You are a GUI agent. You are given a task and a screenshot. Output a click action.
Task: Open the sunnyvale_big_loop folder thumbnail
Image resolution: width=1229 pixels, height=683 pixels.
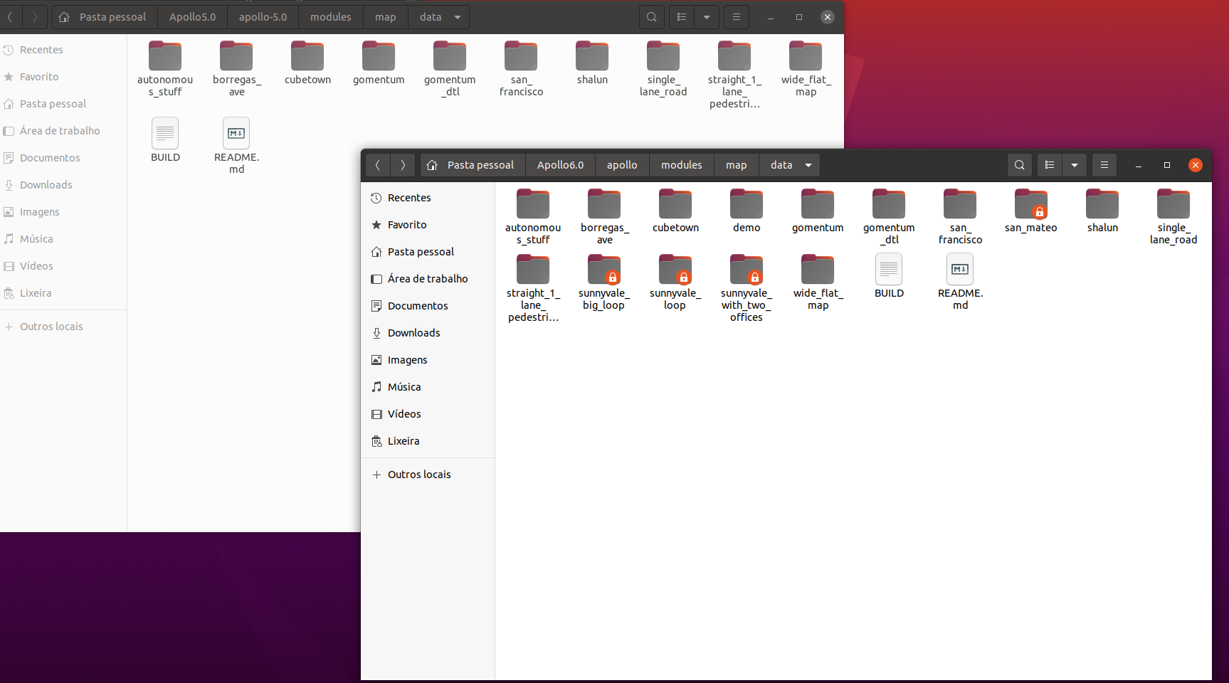[x=603, y=270]
